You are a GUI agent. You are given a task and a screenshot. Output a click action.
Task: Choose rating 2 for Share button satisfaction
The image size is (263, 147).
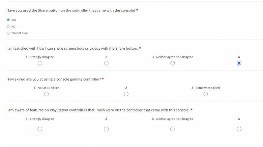tap(106, 63)
